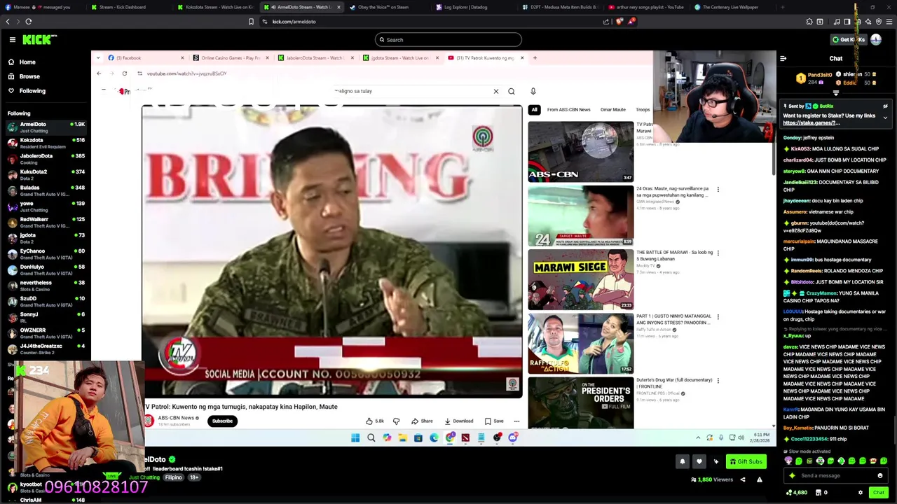Open YouTube more actions ellipsis under video
Viewport: 897px width, 504px height.
pyautogui.click(x=516, y=421)
